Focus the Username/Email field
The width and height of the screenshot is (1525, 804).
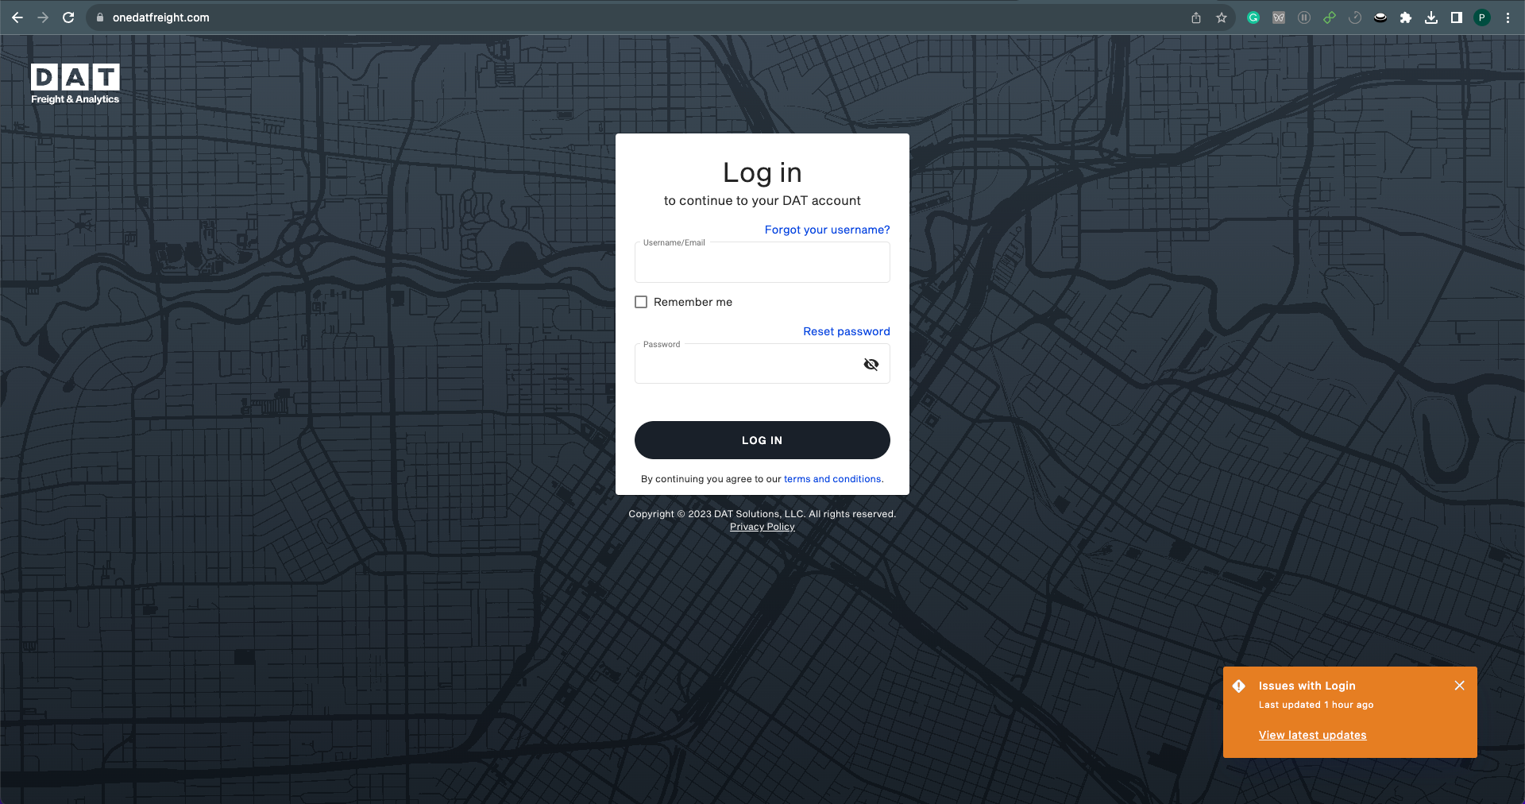[x=762, y=262]
